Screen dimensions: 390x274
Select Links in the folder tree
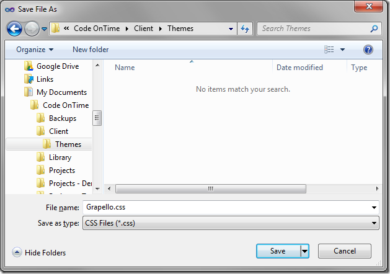click(x=45, y=79)
